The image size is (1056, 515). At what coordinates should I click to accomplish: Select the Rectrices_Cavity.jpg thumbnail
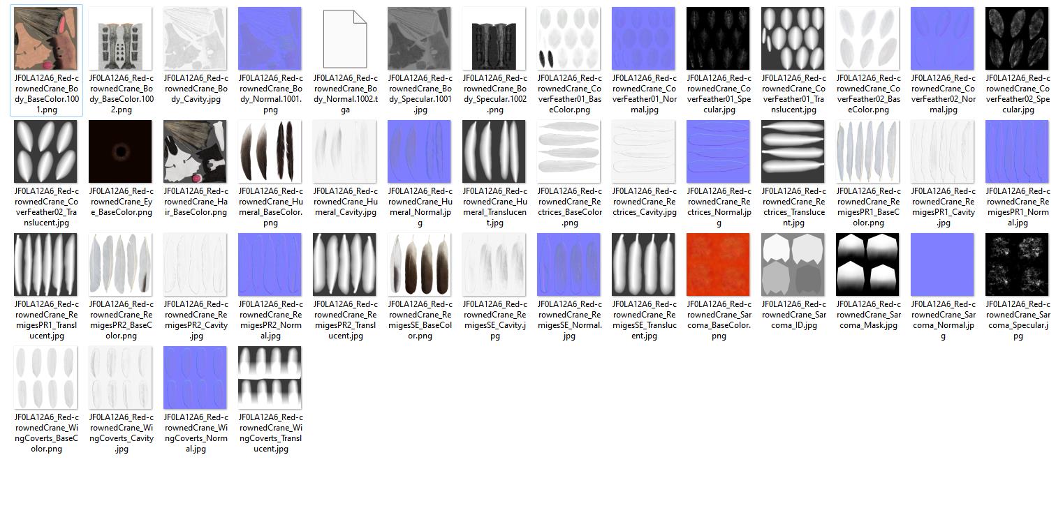(644, 151)
